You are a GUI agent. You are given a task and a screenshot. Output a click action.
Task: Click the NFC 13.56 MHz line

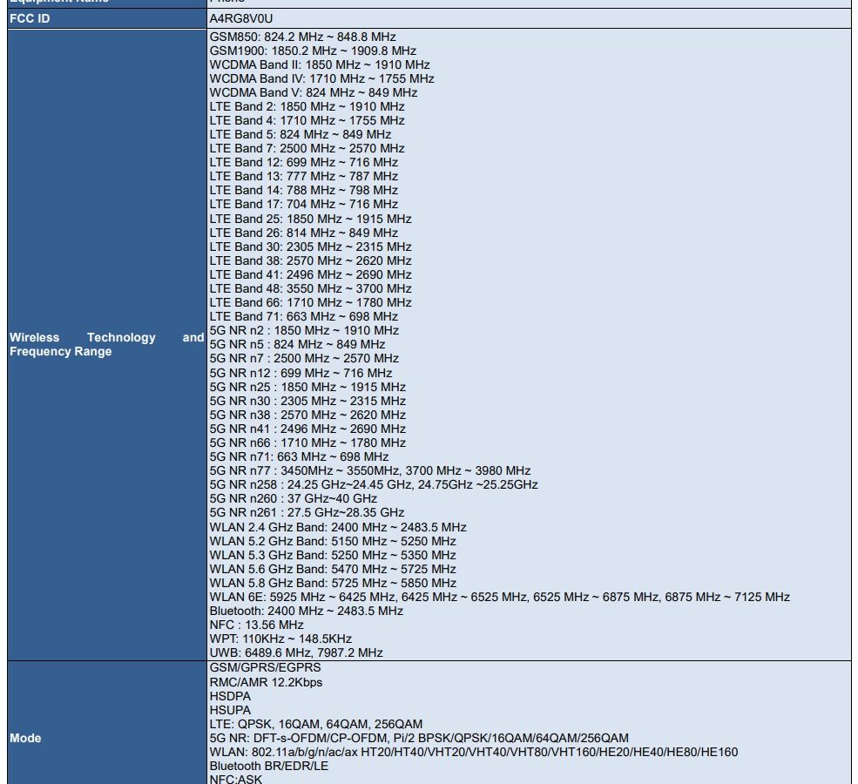click(256, 625)
